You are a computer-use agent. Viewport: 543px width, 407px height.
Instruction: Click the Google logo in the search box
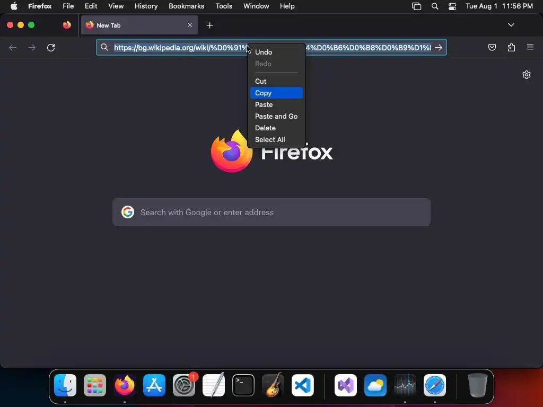[128, 212]
